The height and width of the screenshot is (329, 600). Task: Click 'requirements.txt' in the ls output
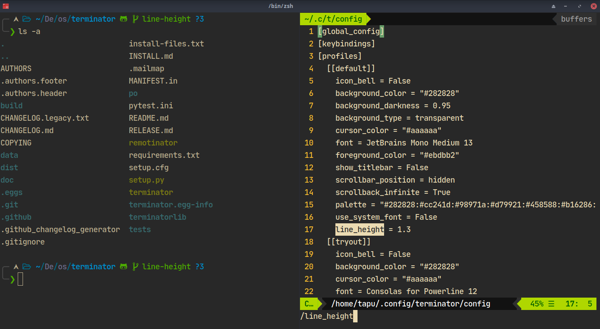click(x=164, y=155)
